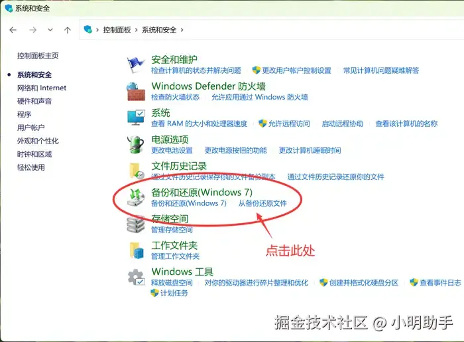Screen dimensions: 464x342
Task: Open 系统 heading link
Action: [x=160, y=113]
